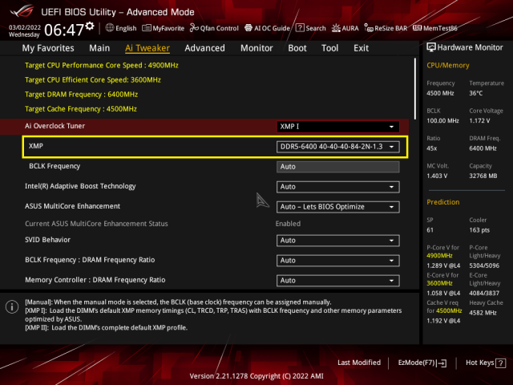
Task: Expand ASUS MultiCore Enhancement dropdown
Action: click(337, 207)
